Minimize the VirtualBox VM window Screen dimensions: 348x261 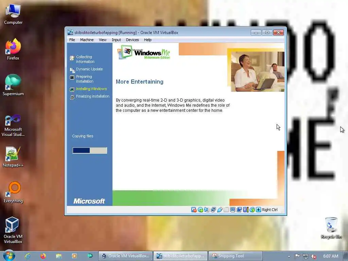pos(256,33)
